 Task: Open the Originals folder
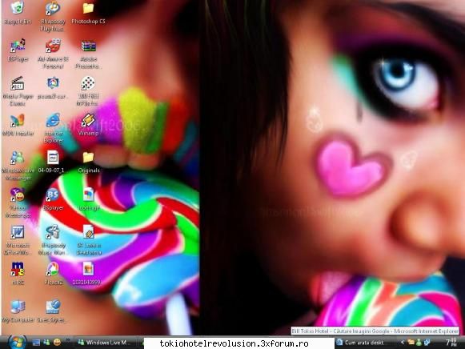point(88,162)
